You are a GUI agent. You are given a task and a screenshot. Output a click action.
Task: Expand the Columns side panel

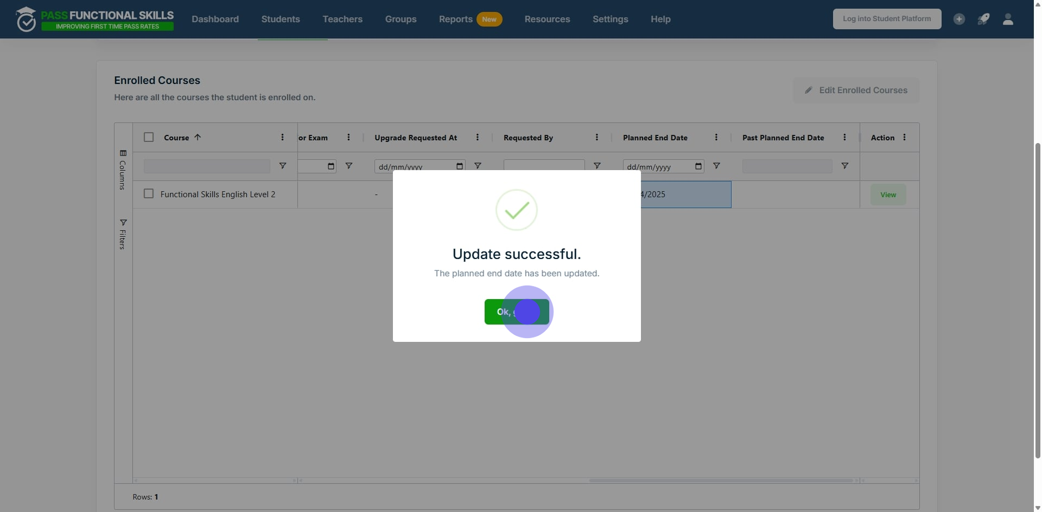123,170
